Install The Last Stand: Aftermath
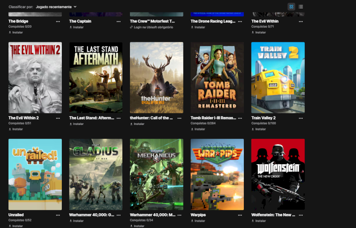The width and height of the screenshot is (356, 228). tap(77, 124)
